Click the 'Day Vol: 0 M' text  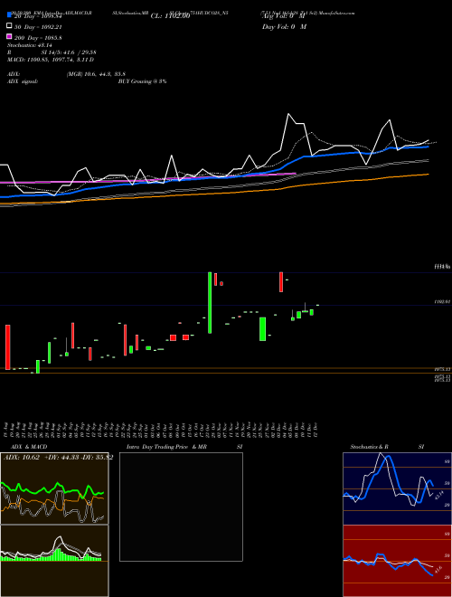coord(284,27)
